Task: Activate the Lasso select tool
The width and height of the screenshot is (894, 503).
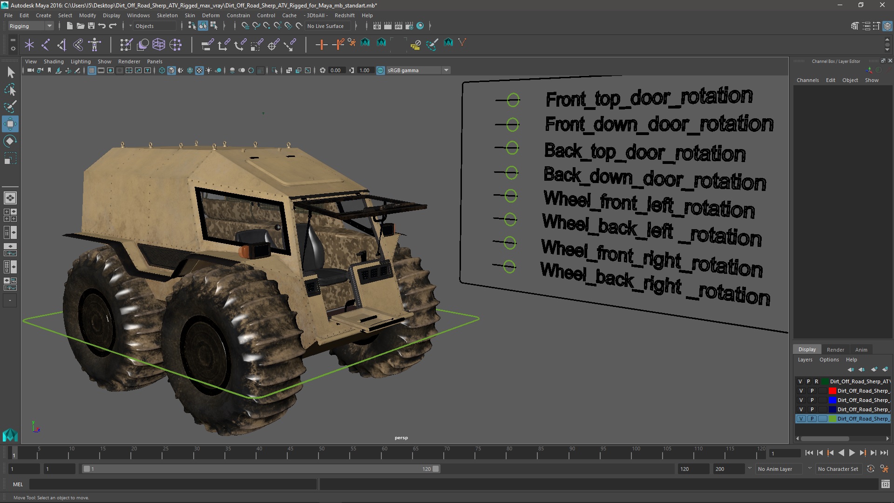Action: click(10, 89)
